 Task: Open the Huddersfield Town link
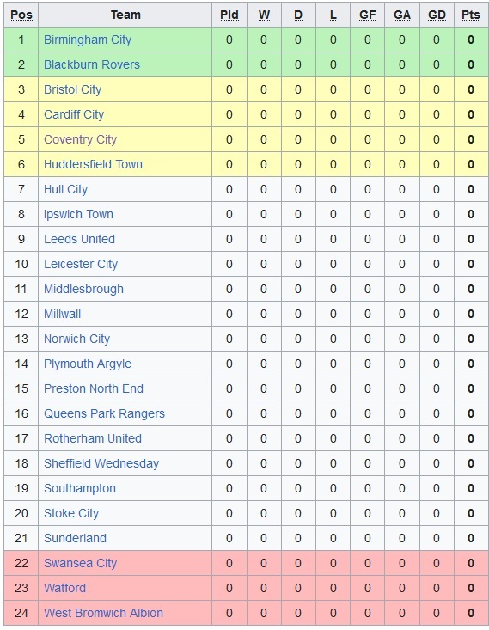tap(93, 164)
